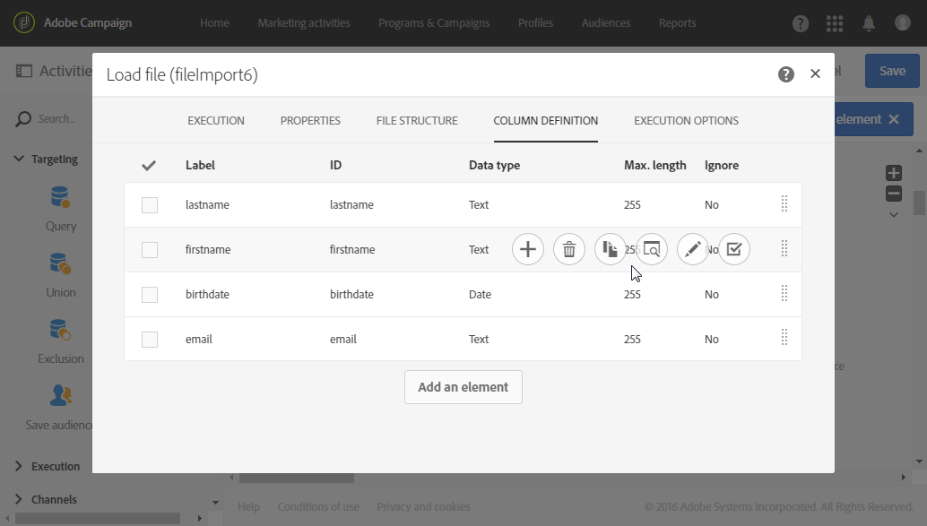The image size is (927, 526).
Task: Edit the firstname column using the pencil icon
Action: click(x=693, y=250)
